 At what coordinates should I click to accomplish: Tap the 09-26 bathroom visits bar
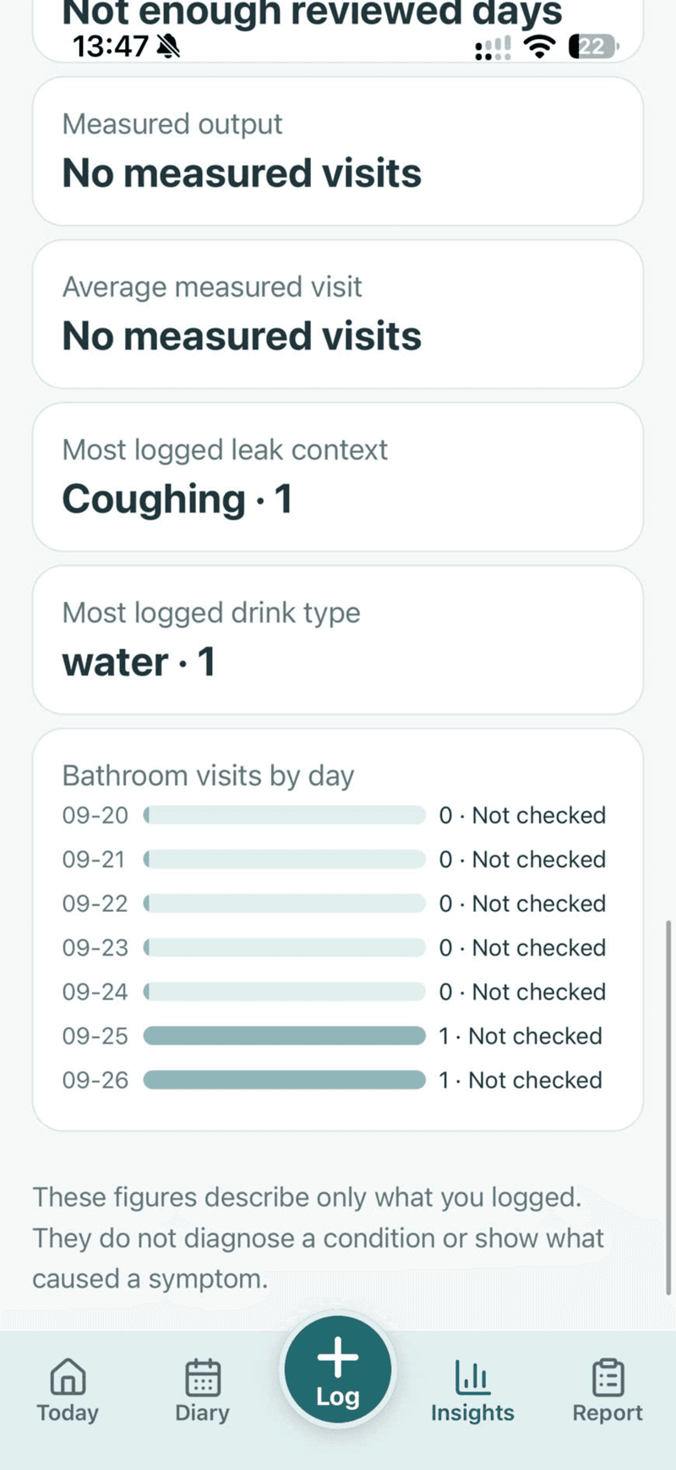pos(284,1080)
